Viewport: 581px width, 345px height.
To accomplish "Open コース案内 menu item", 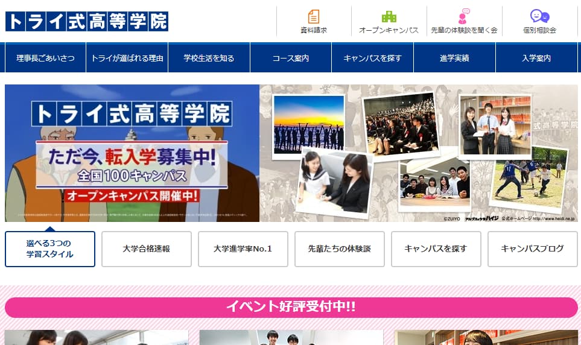I will click(x=291, y=58).
